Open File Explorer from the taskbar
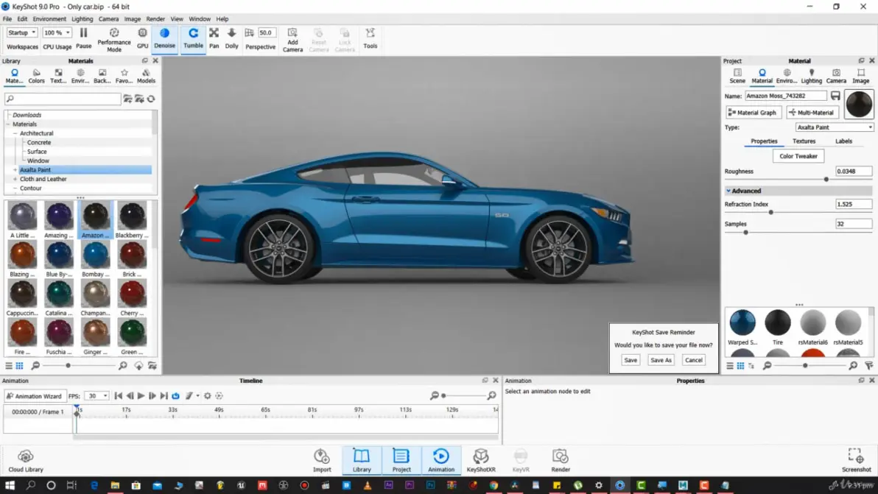This screenshot has height=494, width=878. [115, 485]
